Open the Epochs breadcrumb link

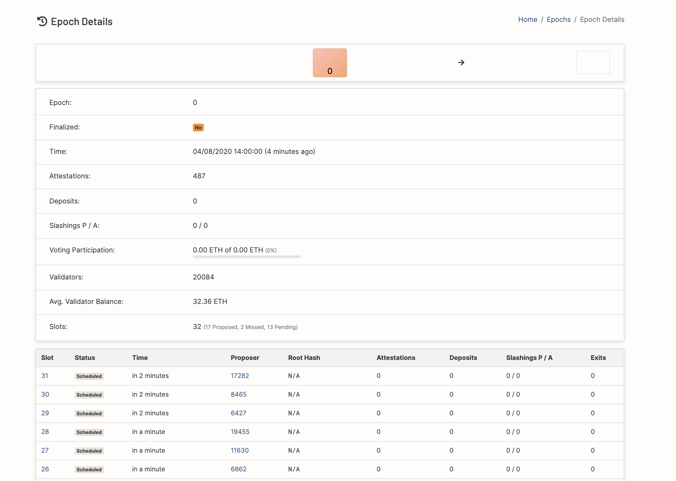coord(559,20)
